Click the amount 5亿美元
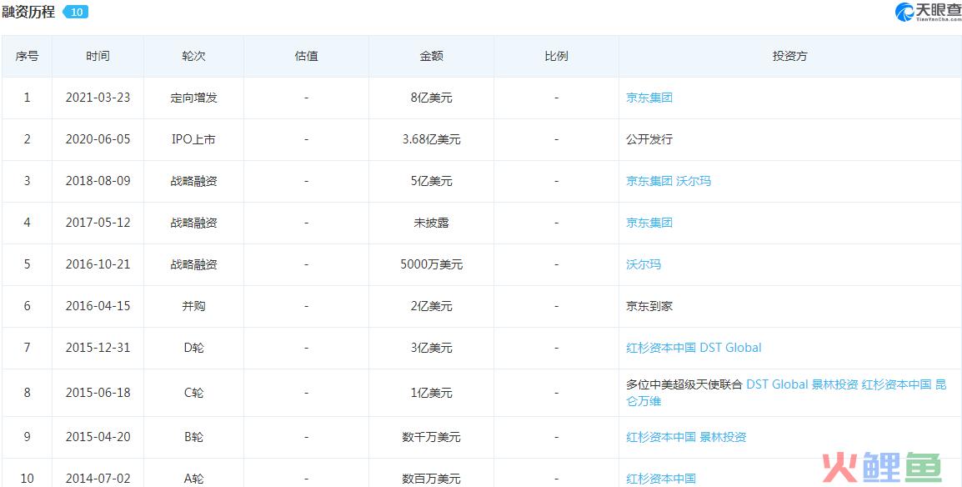Screen dimensions: 962x487 tap(431, 181)
